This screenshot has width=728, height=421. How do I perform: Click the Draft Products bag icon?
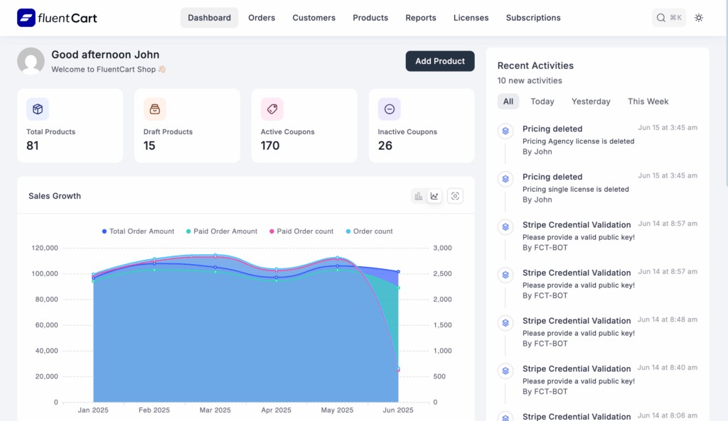[154, 109]
